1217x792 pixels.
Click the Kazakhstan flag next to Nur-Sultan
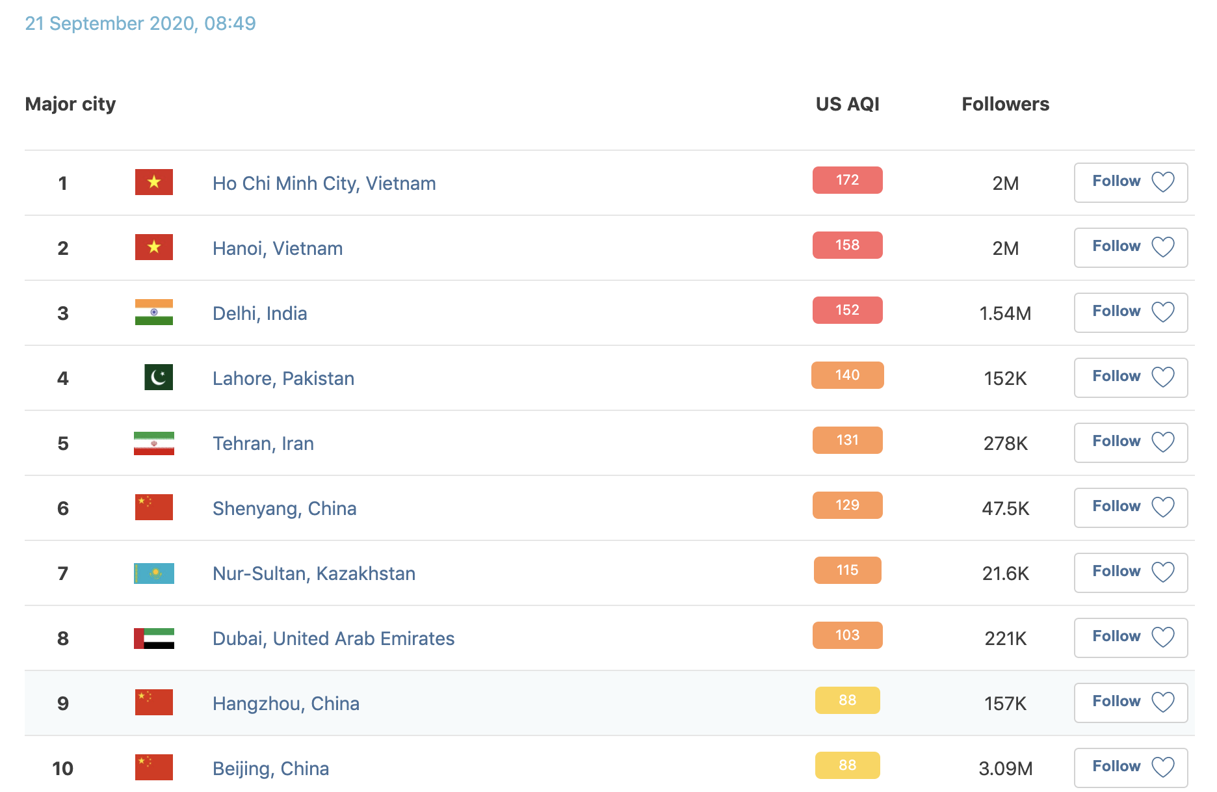[154, 574]
